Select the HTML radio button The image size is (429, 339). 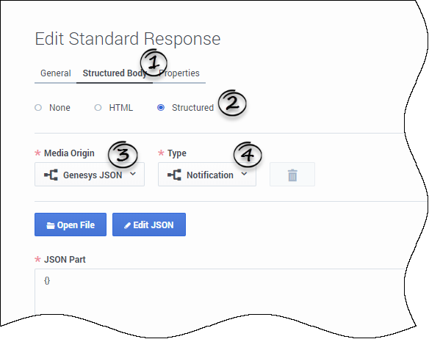coord(98,107)
